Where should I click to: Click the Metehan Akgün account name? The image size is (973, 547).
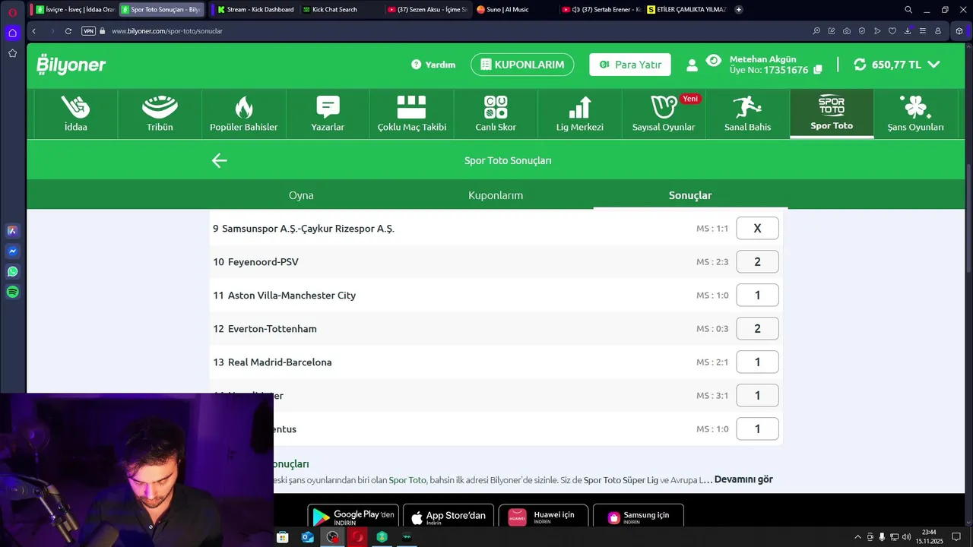[x=762, y=59]
